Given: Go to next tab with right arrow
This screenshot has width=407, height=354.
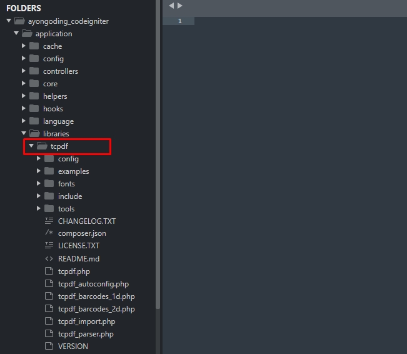Looking at the screenshot, I should pos(179,6).
